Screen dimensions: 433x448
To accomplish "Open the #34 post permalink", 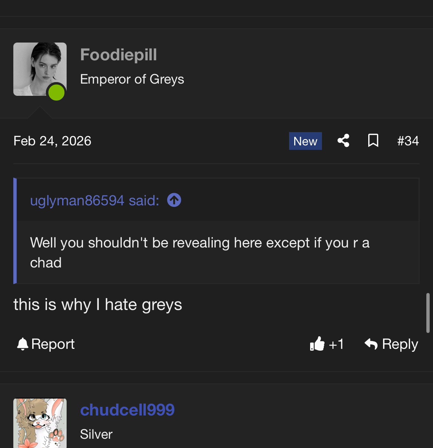I will (408, 141).
